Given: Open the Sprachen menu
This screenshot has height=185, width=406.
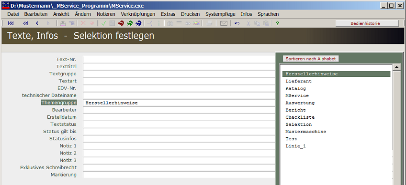Looking at the screenshot, I should click(x=268, y=14).
